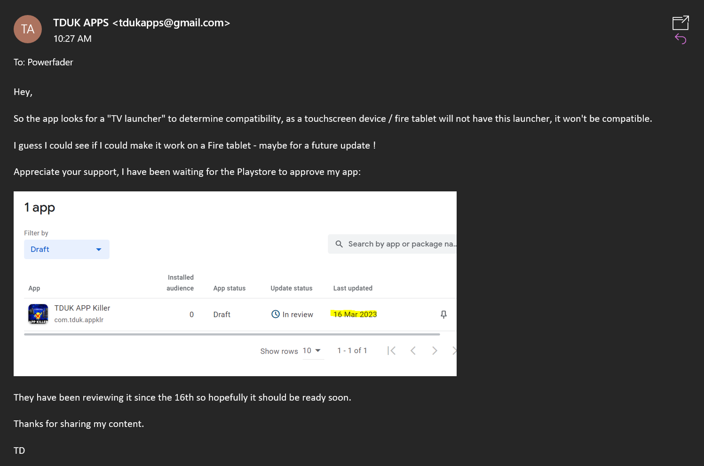Image resolution: width=704 pixels, height=466 pixels.
Task: Click the Draft app status cell
Action: 222,315
